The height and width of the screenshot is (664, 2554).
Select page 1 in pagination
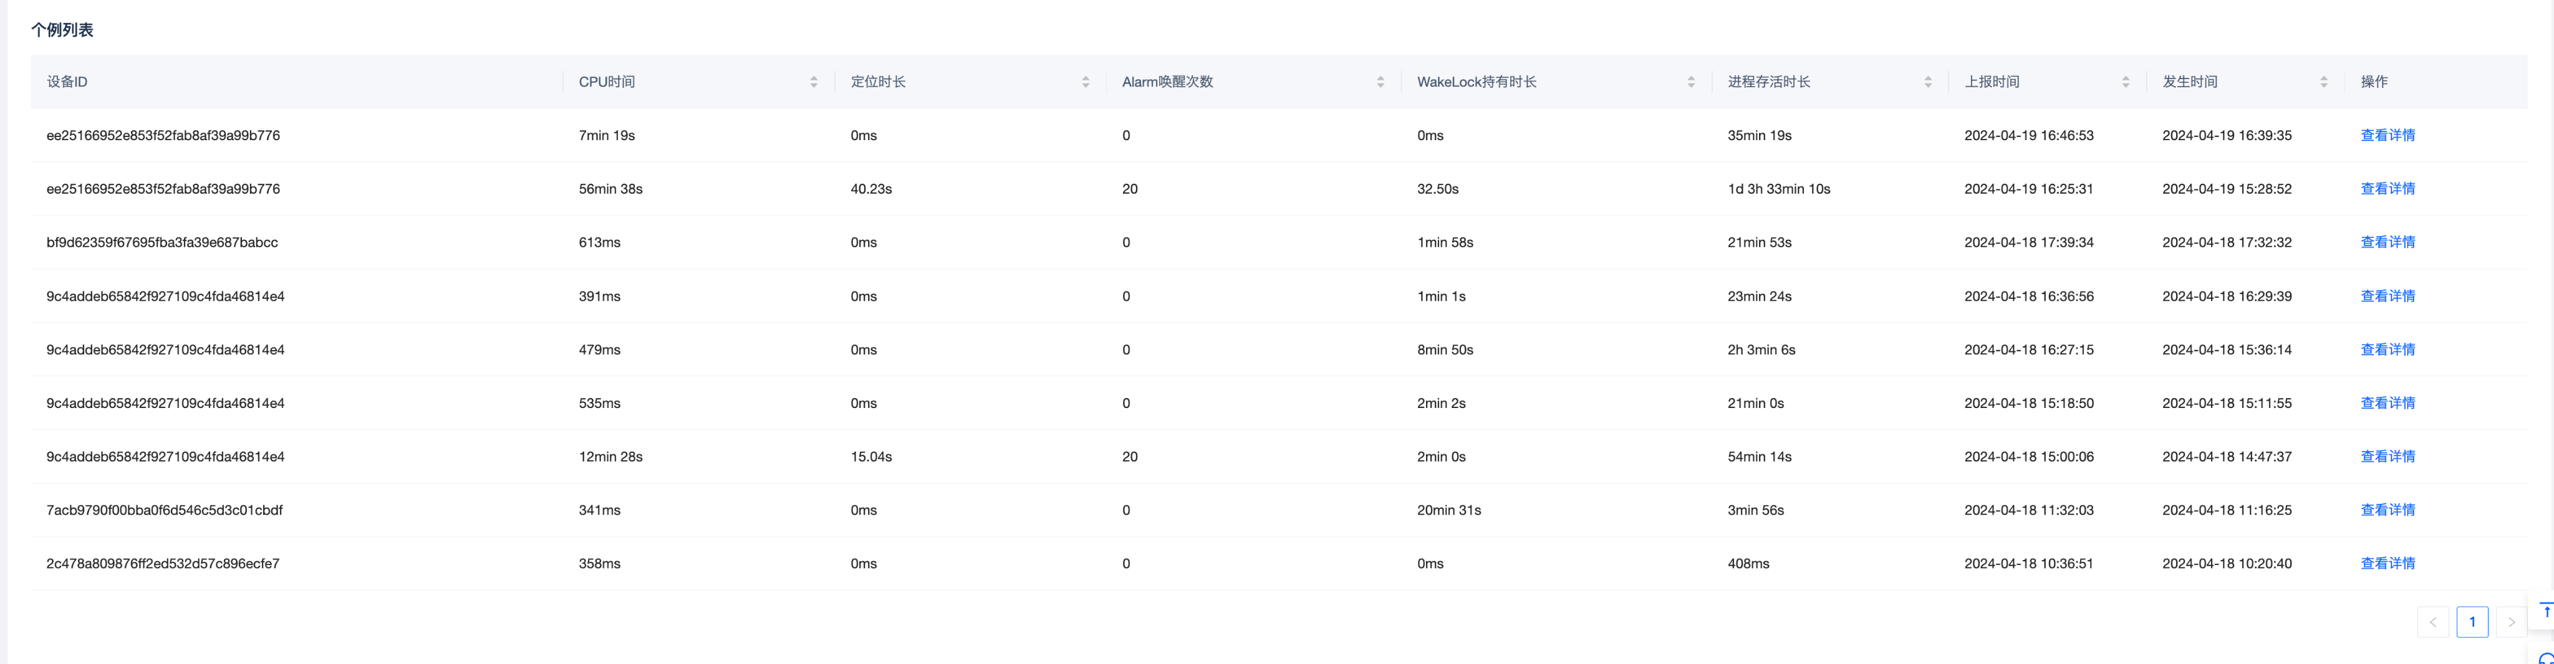(2472, 622)
